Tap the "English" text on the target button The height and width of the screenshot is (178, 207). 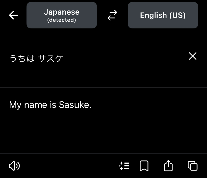click(153, 15)
